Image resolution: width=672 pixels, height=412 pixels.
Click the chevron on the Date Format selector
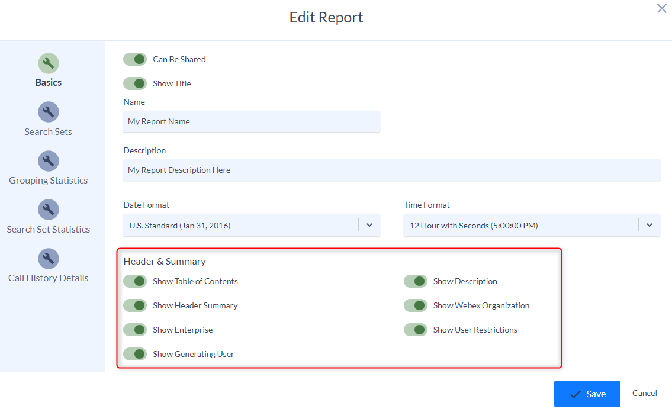(369, 225)
